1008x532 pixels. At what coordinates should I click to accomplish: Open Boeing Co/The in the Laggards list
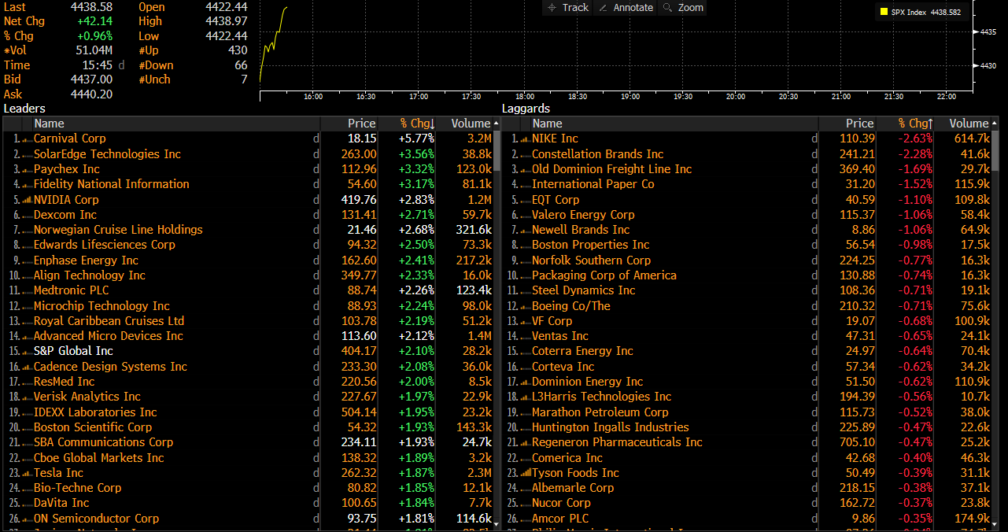coord(570,306)
